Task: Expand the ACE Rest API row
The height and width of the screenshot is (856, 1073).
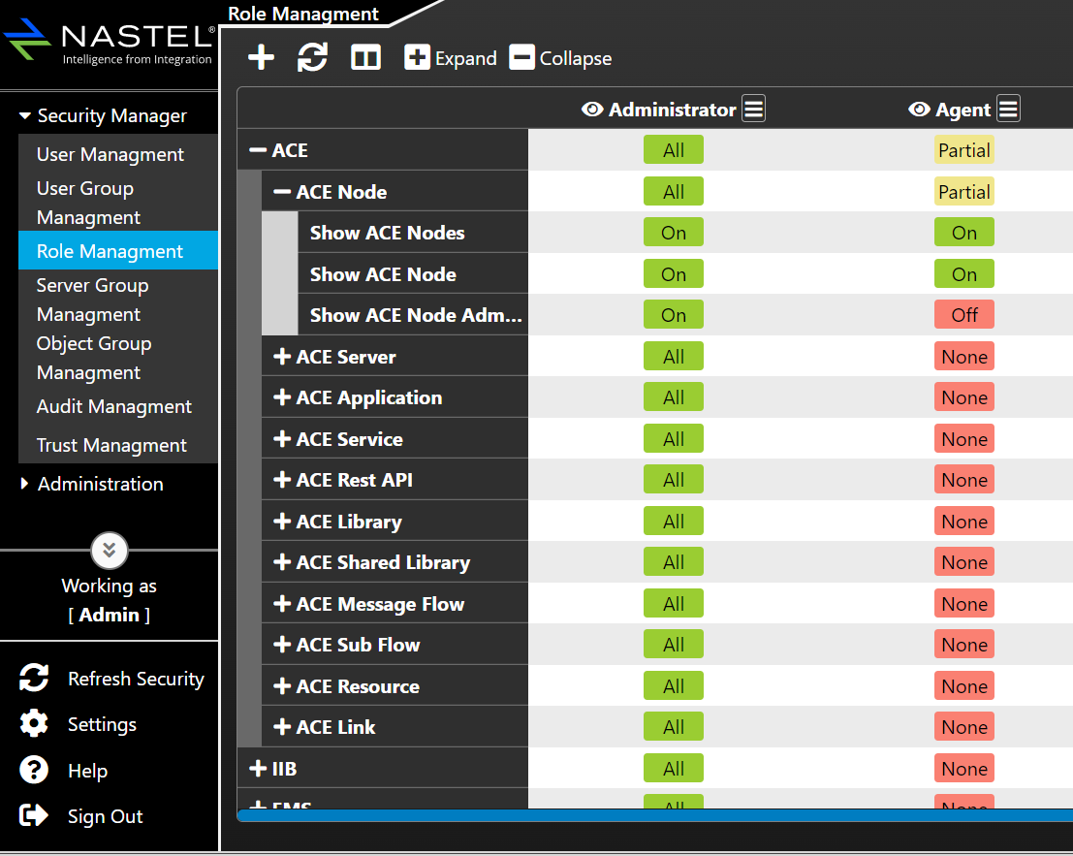Action: coord(282,480)
